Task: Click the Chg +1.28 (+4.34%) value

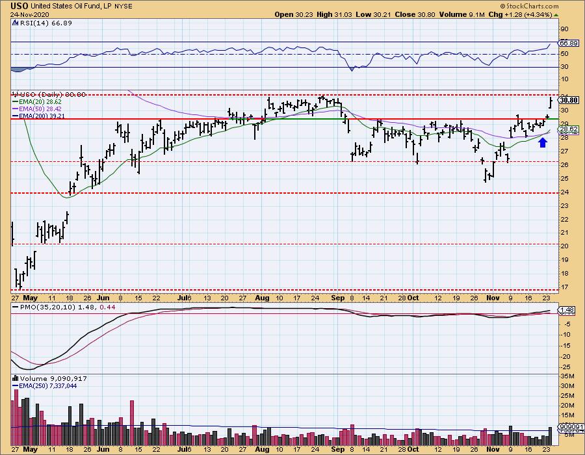Action: pos(520,14)
